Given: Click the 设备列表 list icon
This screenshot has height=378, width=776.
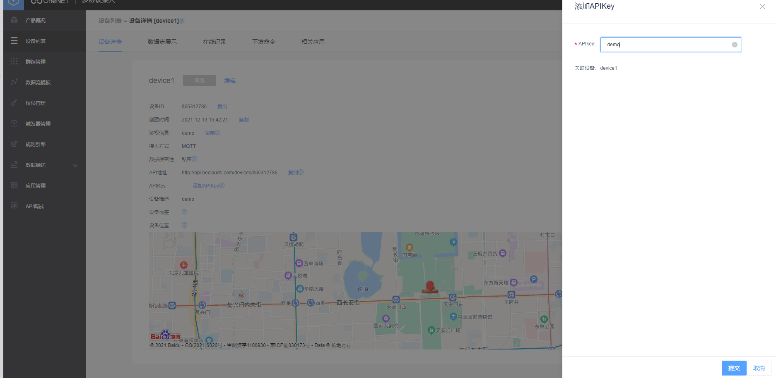Looking at the screenshot, I should (x=14, y=41).
